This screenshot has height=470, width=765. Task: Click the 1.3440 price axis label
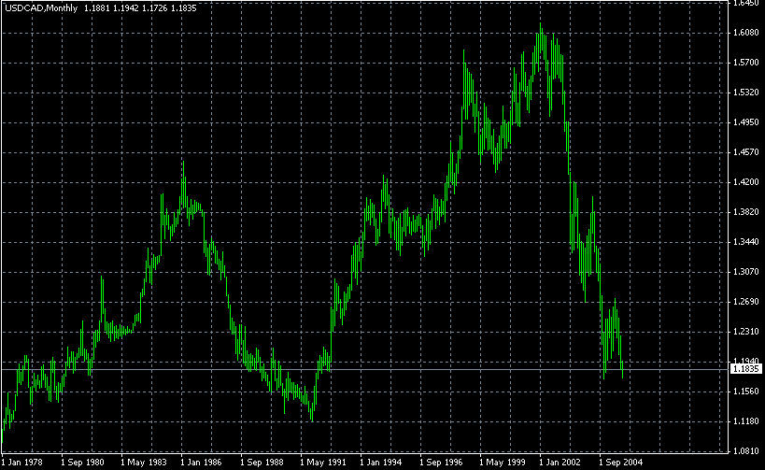pos(746,242)
